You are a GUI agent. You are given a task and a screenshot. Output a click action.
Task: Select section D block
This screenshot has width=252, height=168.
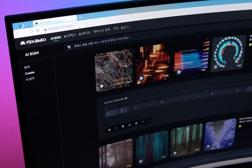pyautogui.click(x=183, y=99)
